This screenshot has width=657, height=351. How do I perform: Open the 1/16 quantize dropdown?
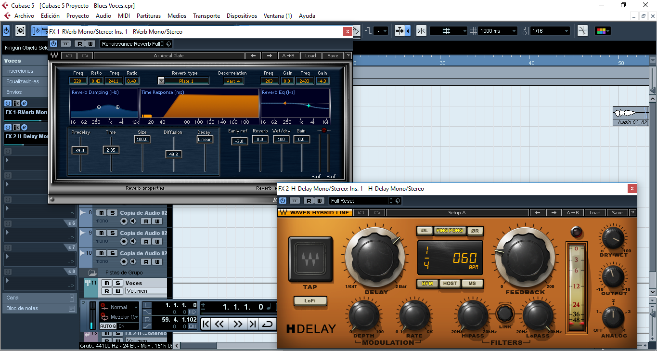[550, 31]
